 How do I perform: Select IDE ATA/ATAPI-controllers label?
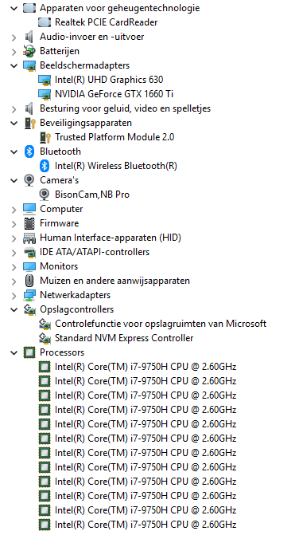coord(95,252)
